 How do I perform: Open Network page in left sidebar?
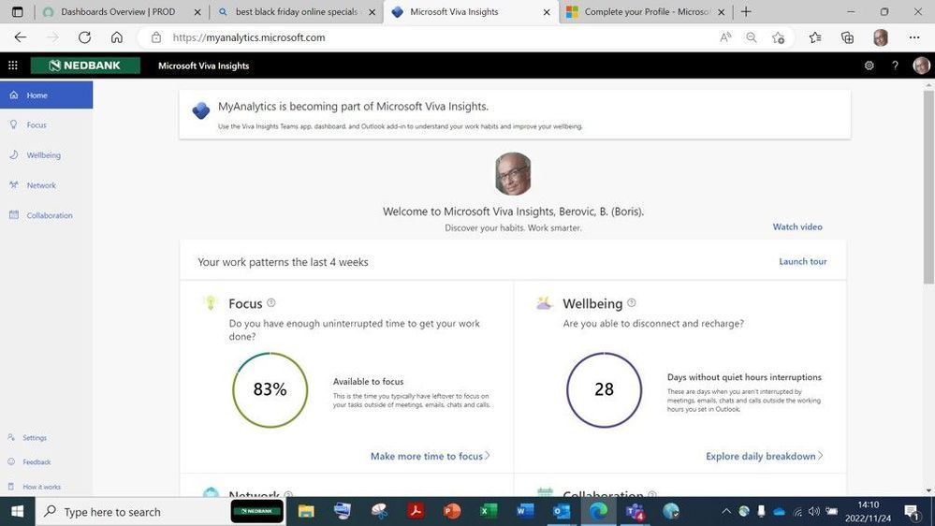(x=40, y=185)
